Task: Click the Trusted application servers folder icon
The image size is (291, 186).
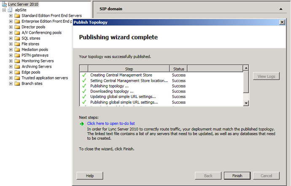Action: click(17, 78)
